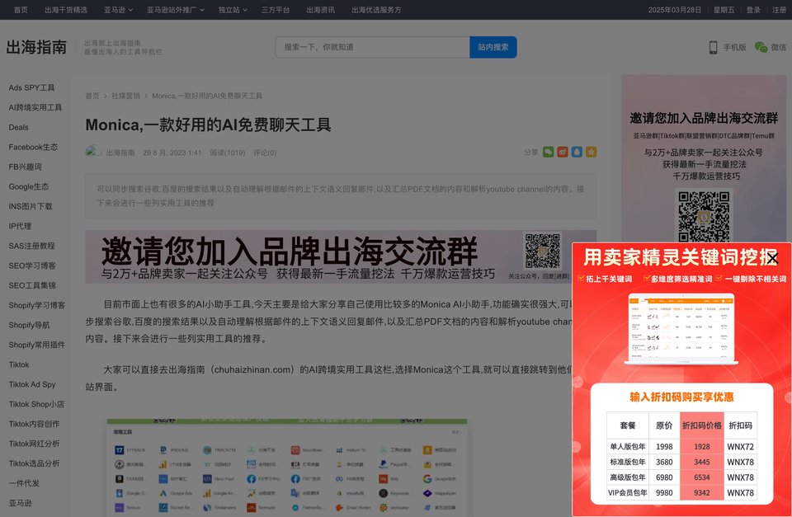The height and width of the screenshot is (517, 792).
Task: Click the 用卖家精灵关键词挖掘 popup headline
Action: [x=681, y=257]
